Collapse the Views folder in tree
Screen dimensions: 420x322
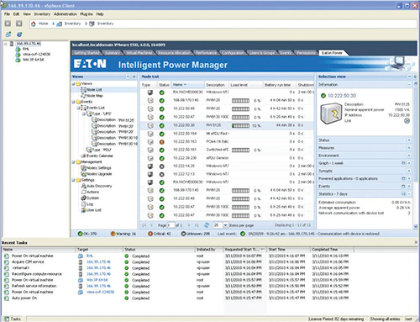point(73,84)
